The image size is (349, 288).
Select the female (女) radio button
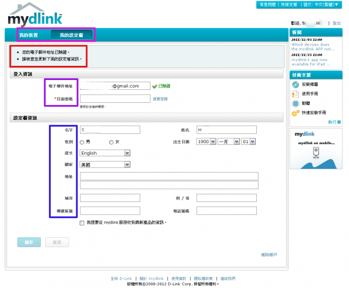click(x=111, y=142)
